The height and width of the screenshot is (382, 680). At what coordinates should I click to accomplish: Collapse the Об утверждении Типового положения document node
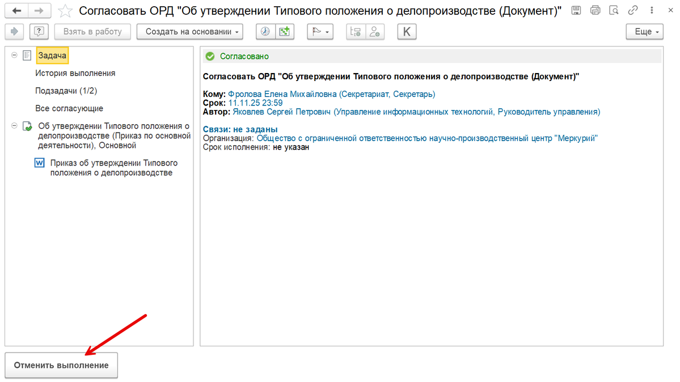point(14,126)
